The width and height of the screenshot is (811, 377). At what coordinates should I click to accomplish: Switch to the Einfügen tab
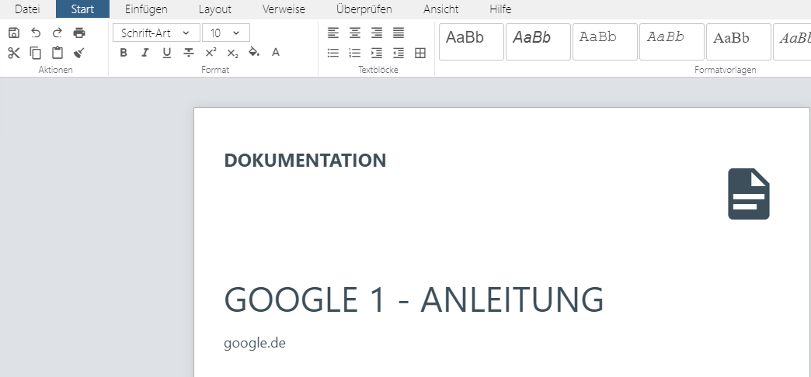[x=146, y=9]
